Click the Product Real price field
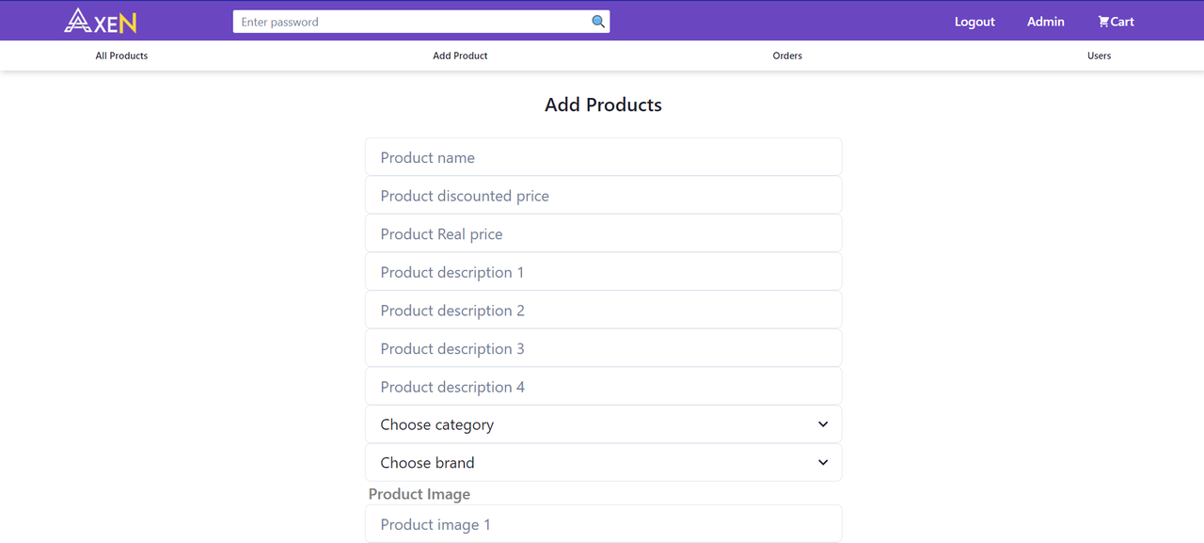 click(603, 234)
